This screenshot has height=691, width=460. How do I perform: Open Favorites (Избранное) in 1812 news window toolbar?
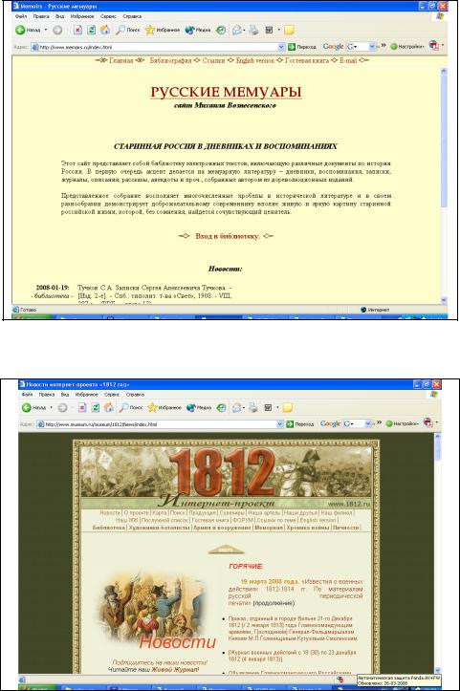pyautogui.click(x=164, y=408)
